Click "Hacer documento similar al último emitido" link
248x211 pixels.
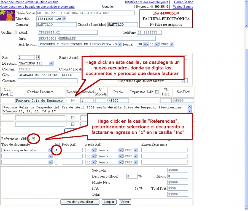[29, 2]
